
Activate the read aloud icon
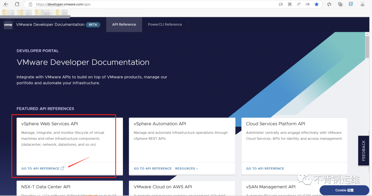click(x=299, y=4)
